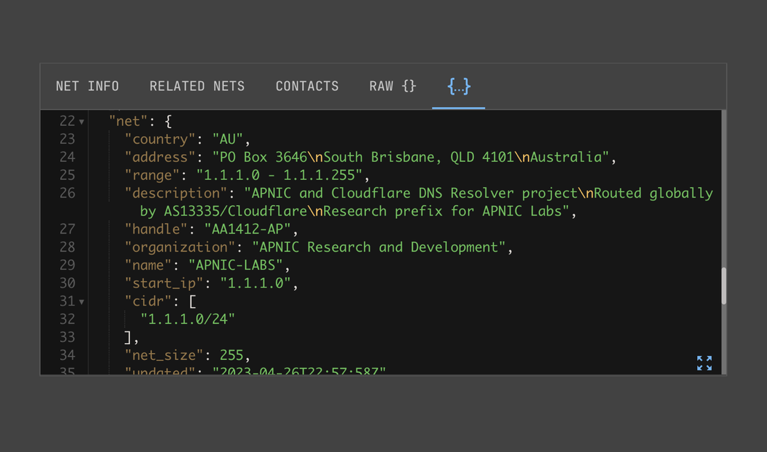Viewport: 767px width, 452px height.
Task: Collapse the net object disclosure triangle
Action: (81, 120)
